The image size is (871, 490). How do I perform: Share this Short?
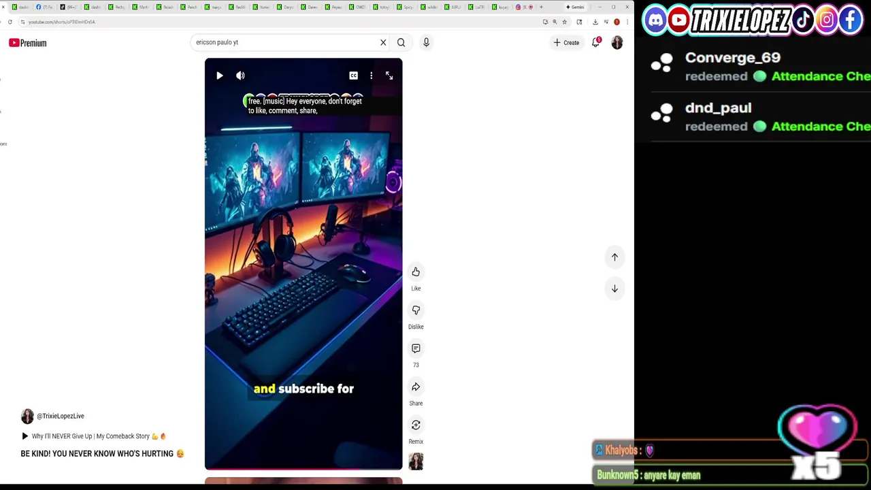[416, 387]
